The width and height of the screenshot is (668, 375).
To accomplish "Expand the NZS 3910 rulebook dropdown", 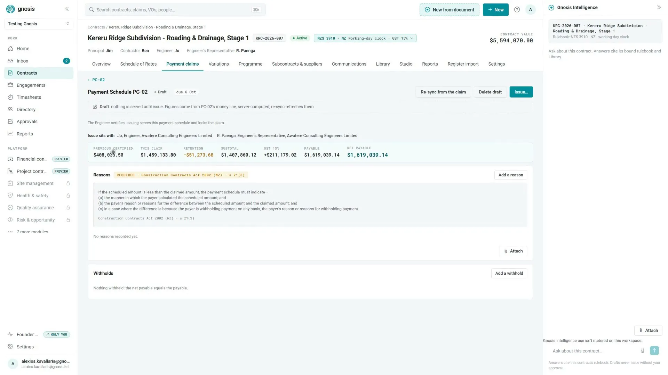I will [365, 38].
